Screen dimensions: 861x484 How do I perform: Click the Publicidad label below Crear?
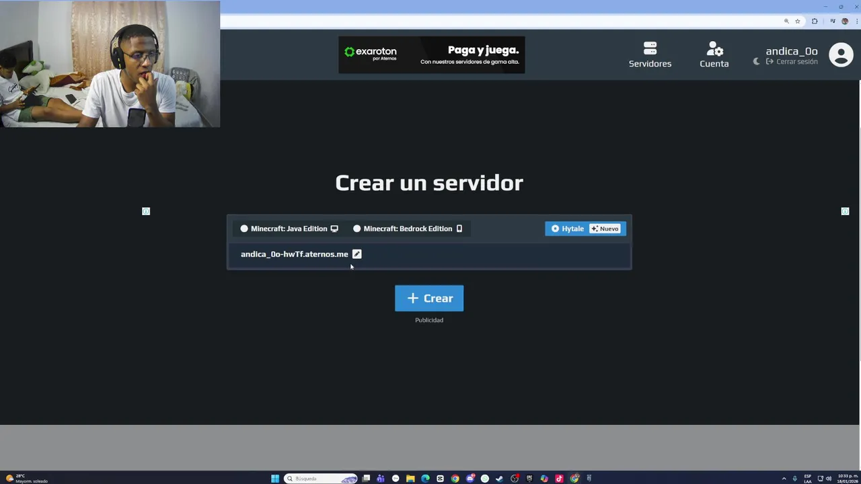click(429, 320)
